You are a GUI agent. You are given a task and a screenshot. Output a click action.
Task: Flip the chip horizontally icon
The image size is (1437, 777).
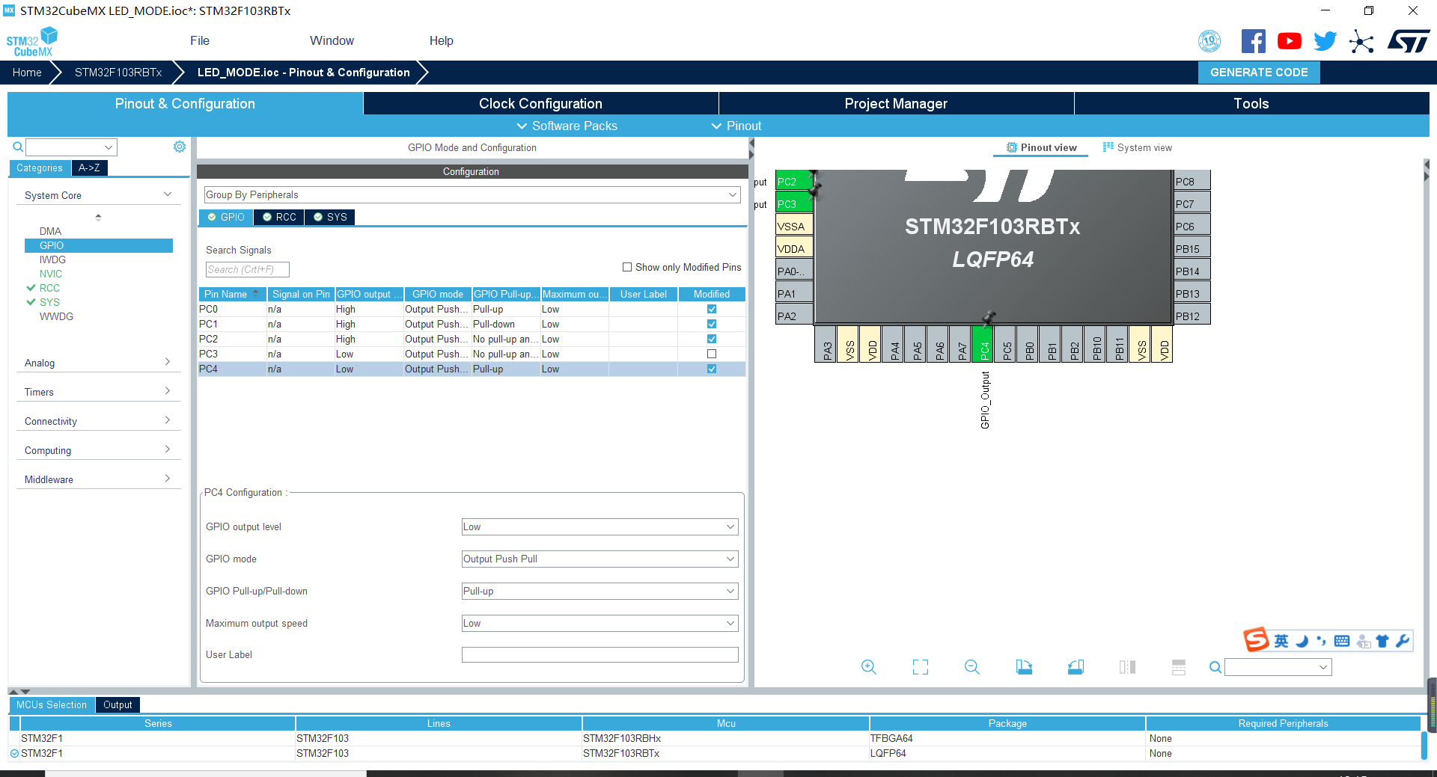[1127, 667]
